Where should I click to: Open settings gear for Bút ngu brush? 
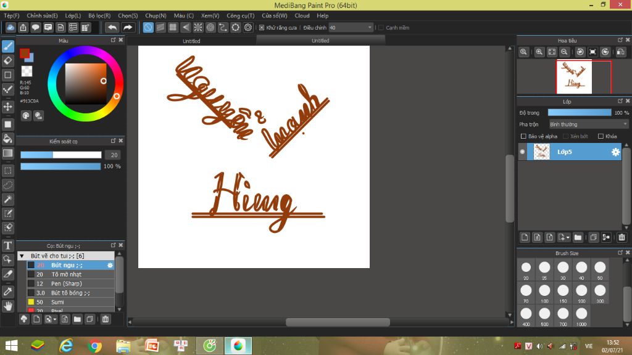point(110,265)
